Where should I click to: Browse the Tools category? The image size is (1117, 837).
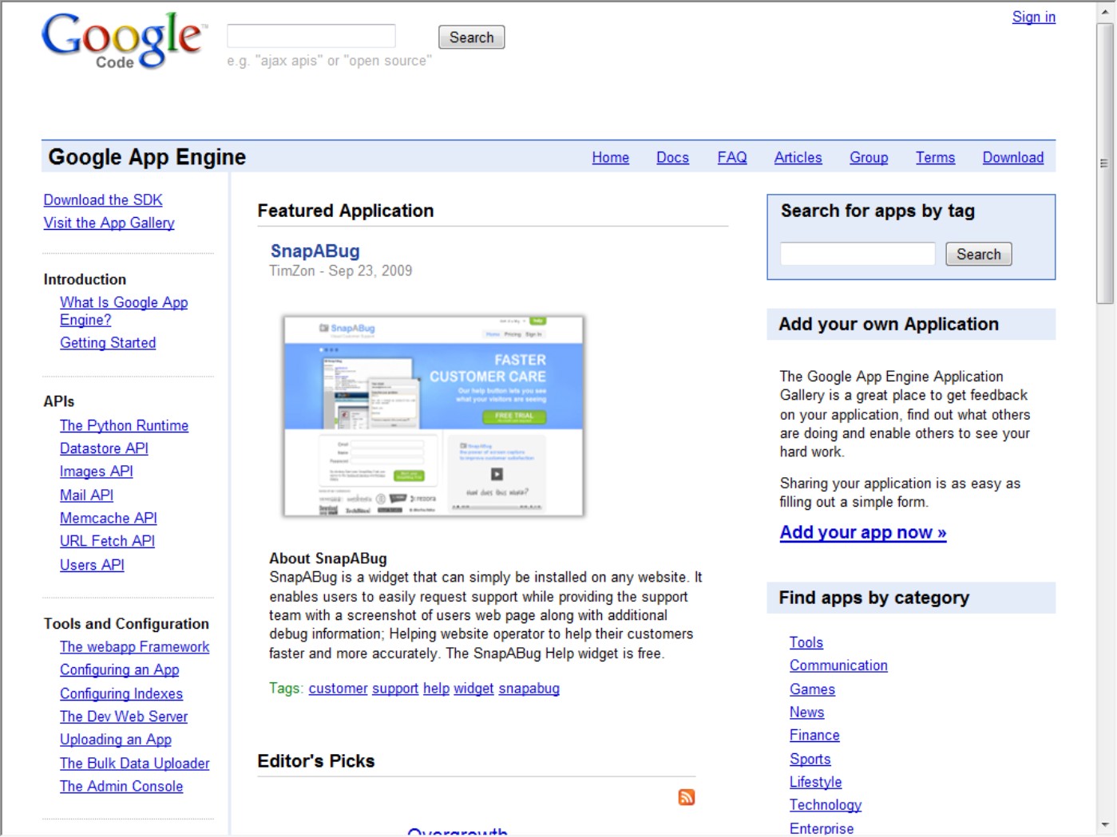(806, 643)
